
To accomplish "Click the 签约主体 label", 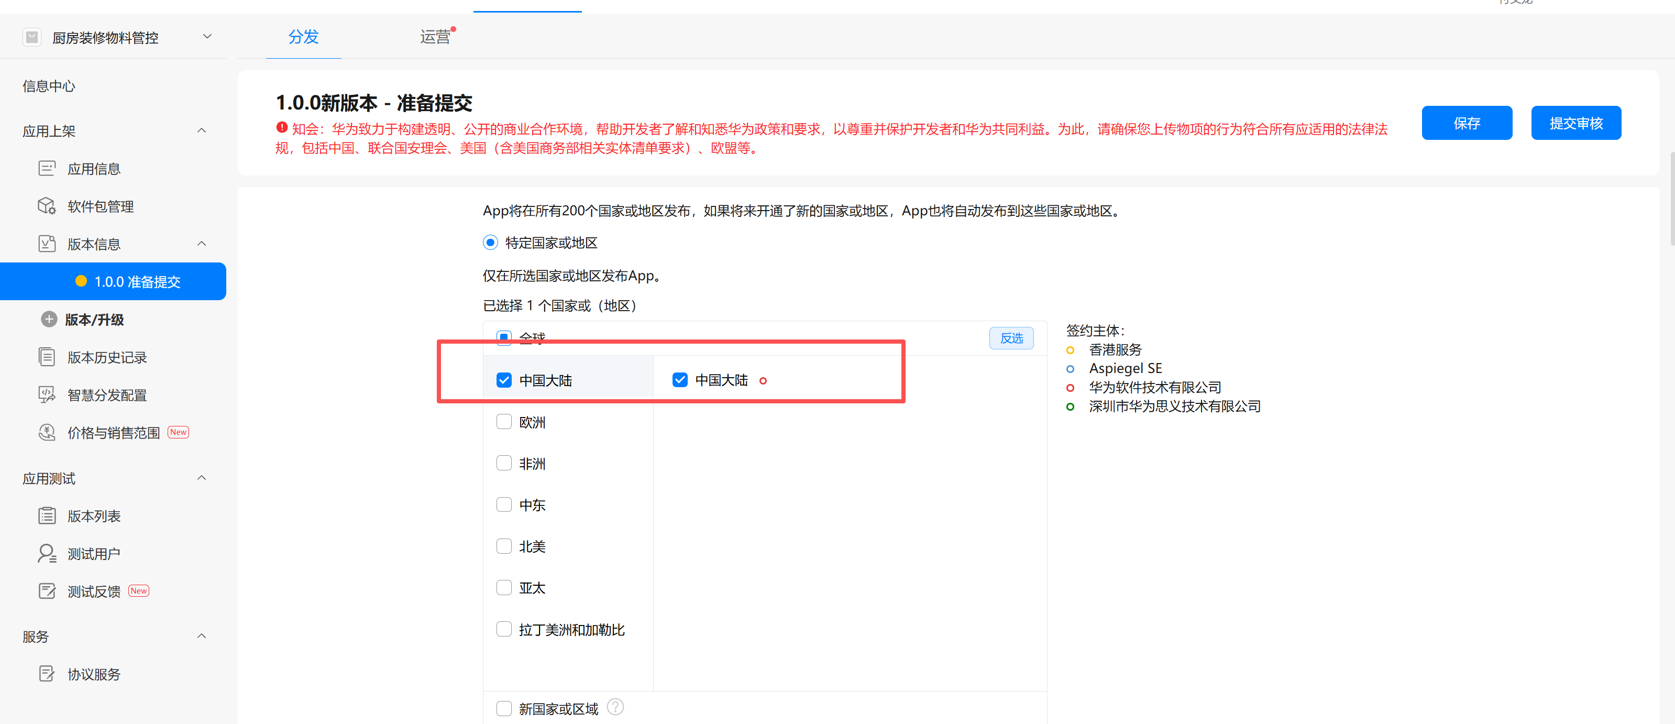I will click(1095, 331).
